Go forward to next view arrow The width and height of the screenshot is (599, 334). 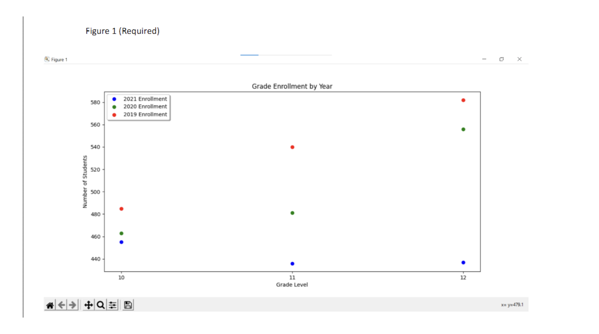tap(73, 305)
